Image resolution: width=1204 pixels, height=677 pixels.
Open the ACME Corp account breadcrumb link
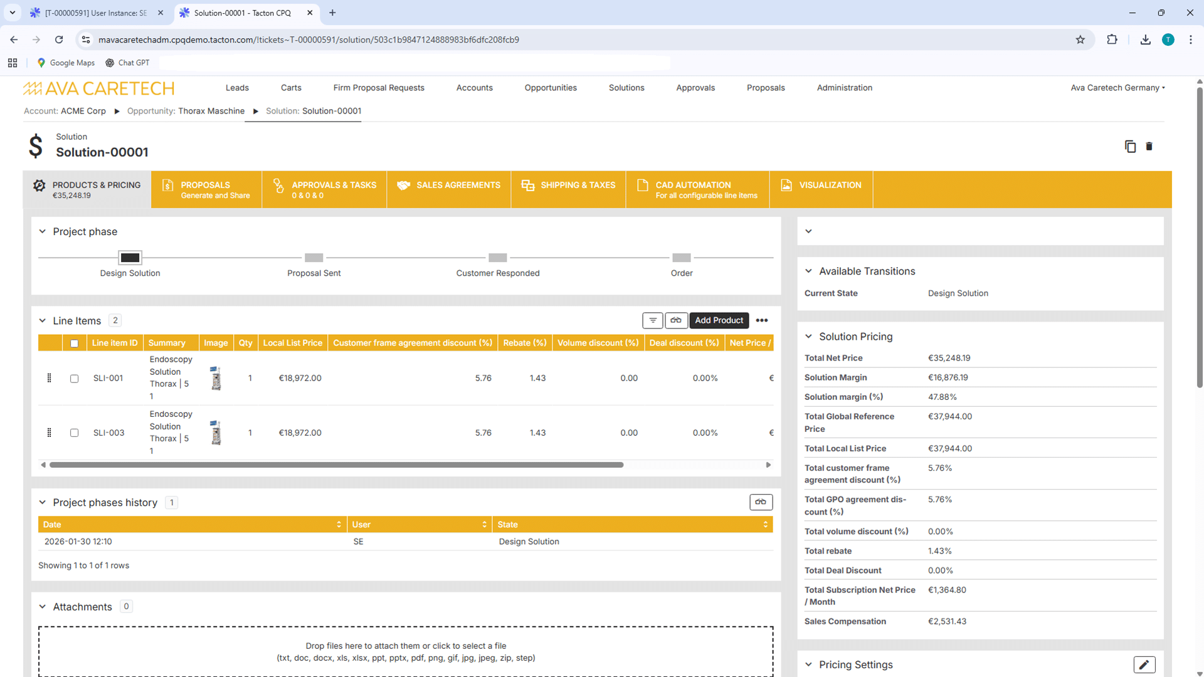(83, 111)
